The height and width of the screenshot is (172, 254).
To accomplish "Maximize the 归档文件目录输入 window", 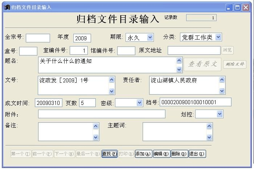I will click(237, 8).
